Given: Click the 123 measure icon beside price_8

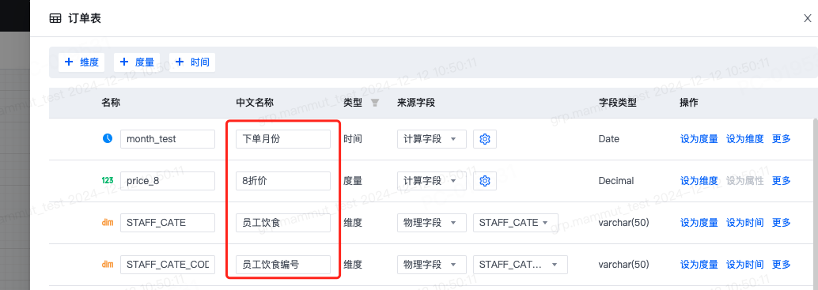Looking at the screenshot, I should pos(108,181).
